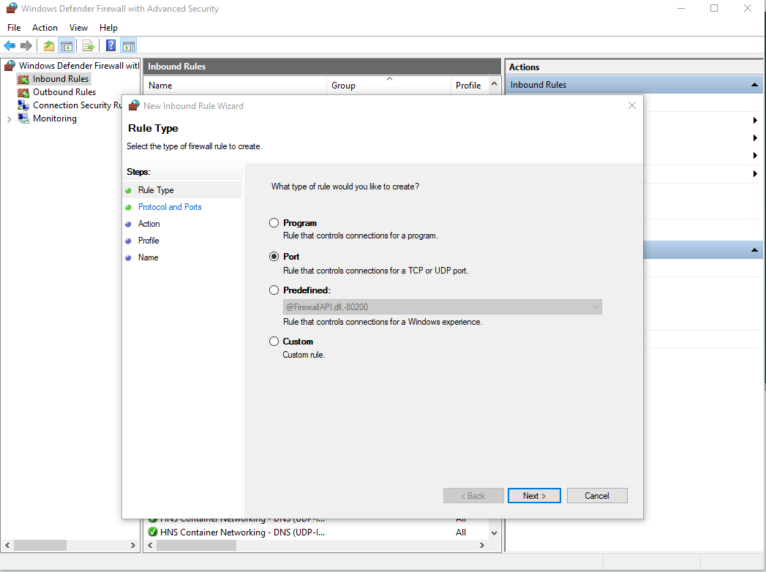Select the Outbound Rules firewall icon
Screen dimensions: 766x572
coord(23,92)
